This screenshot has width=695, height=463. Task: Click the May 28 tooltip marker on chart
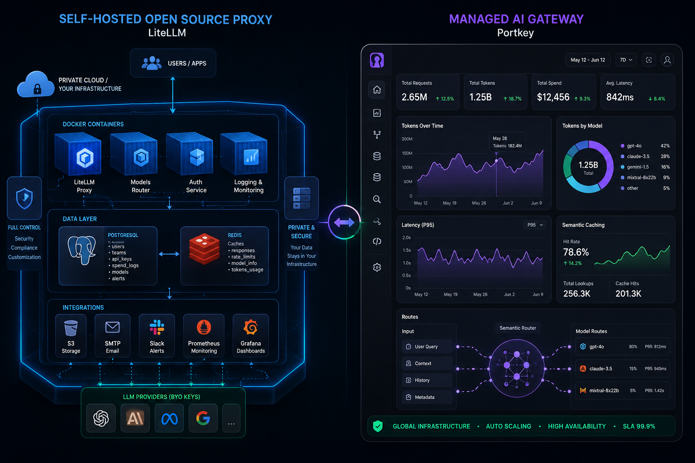496,161
